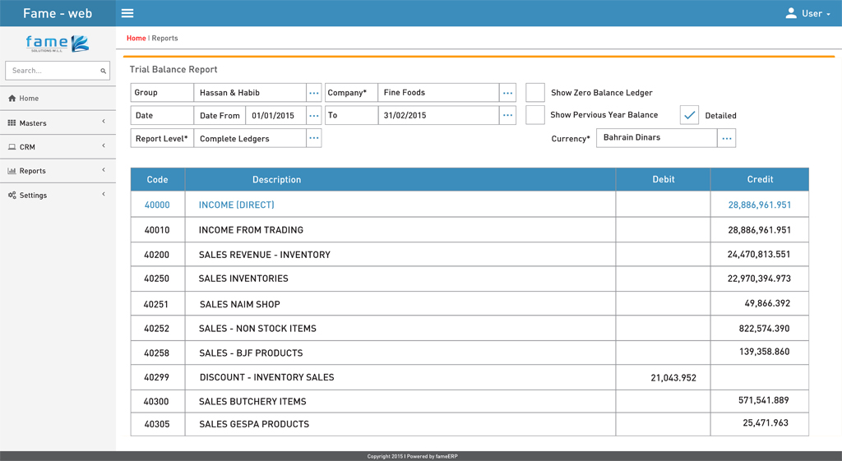842x461 pixels.
Task: Click the Code column header
Action: point(157,179)
